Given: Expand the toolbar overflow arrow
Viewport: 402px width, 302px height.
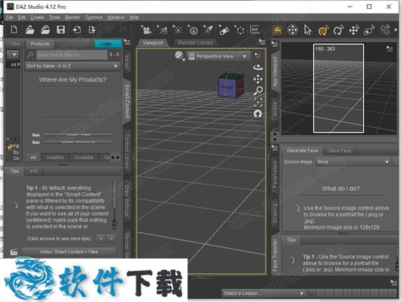Looking at the screenshot, I should pos(396,30).
